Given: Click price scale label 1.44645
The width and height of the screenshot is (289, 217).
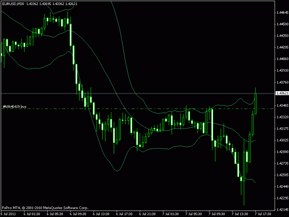Looking at the screenshot, I should pos(283,12).
